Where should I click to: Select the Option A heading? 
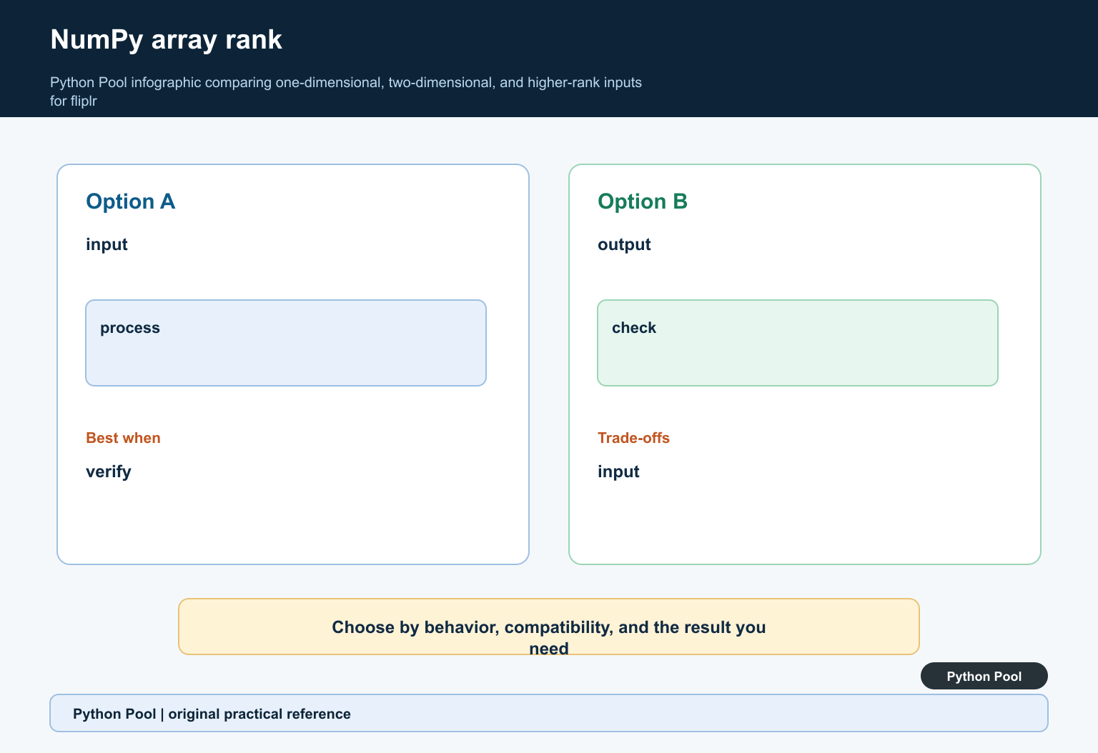130,201
